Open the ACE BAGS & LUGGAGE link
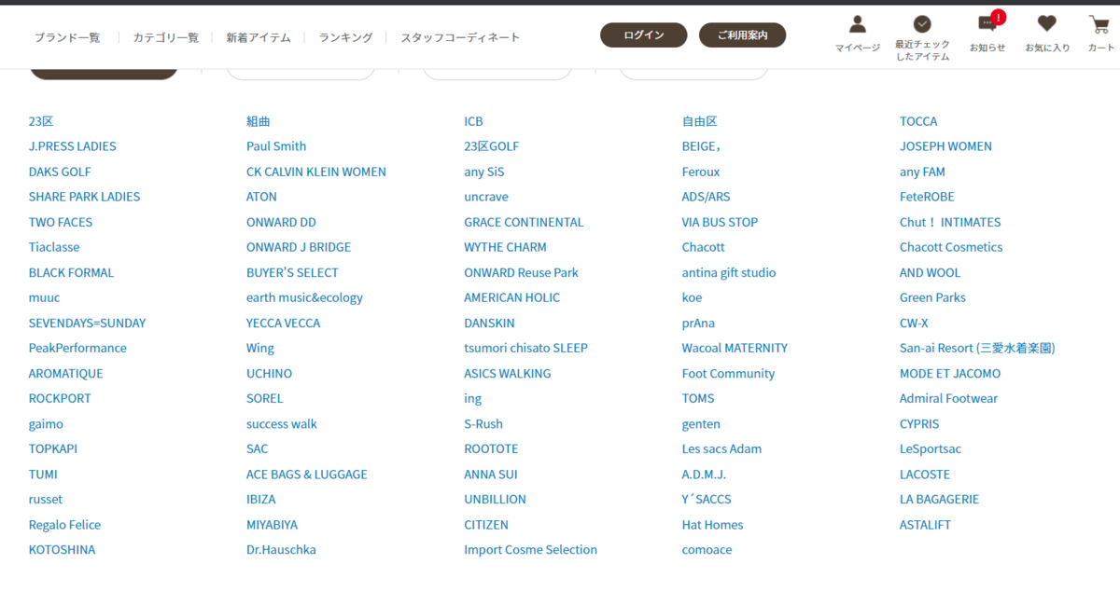The width and height of the screenshot is (1120, 592). [307, 474]
